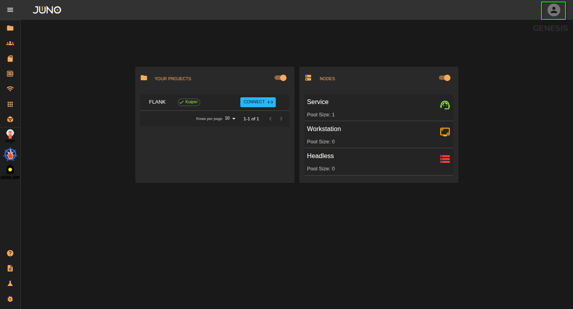Select the 3D package icon in sidebar
Image resolution: width=573 pixels, height=309 pixels.
pos(10,119)
